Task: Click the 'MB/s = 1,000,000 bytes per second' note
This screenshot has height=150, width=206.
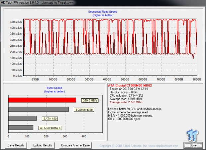Action: pyautogui.click(x=131, y=116)
